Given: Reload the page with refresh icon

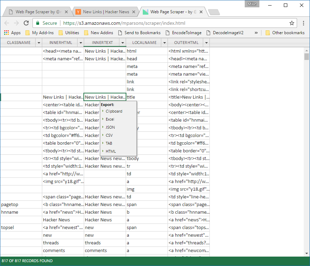Looking at the screenshot, I should coord(26,23).
